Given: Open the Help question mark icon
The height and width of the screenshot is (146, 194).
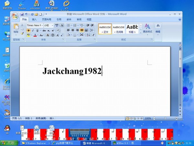Looking at the screenshot, I should pyautogui.click(x=180, y=19).
